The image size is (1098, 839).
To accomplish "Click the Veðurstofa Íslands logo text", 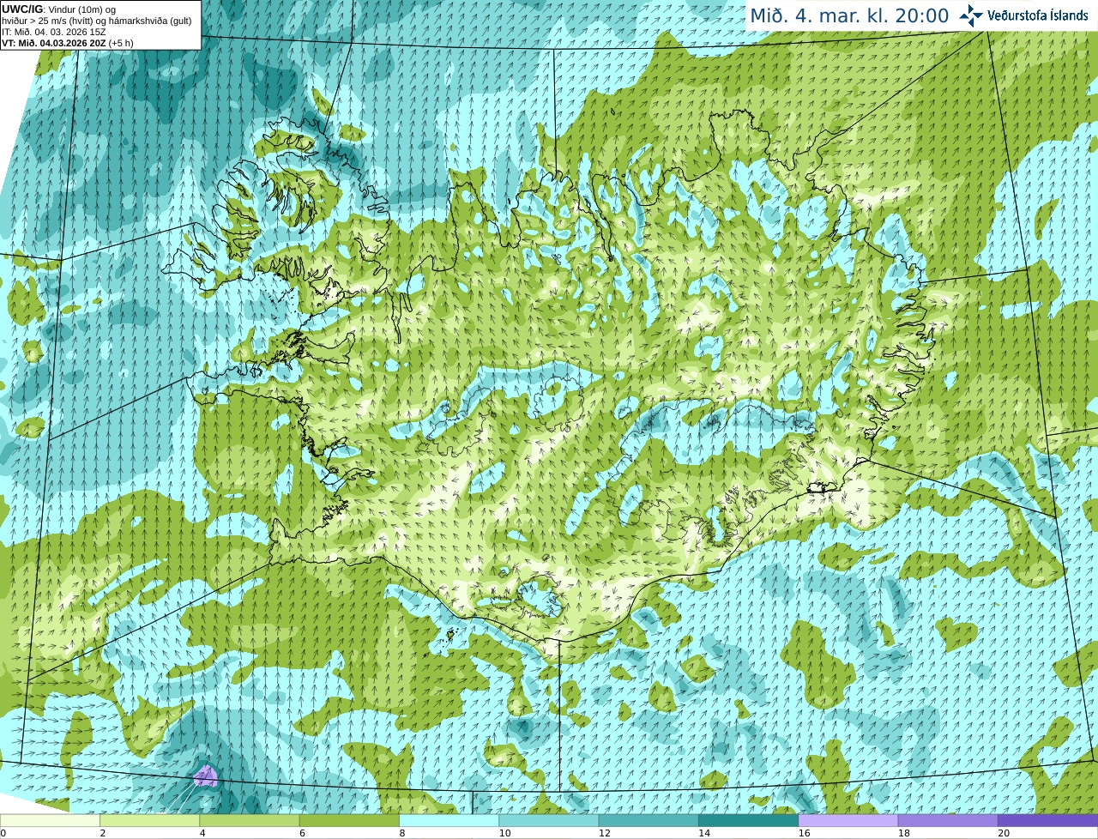I will pos(1038,15).
